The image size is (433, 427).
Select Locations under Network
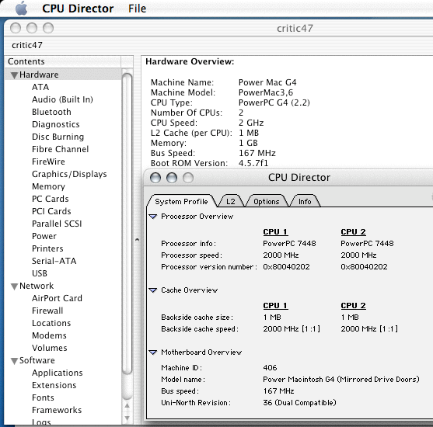(51, 323)
